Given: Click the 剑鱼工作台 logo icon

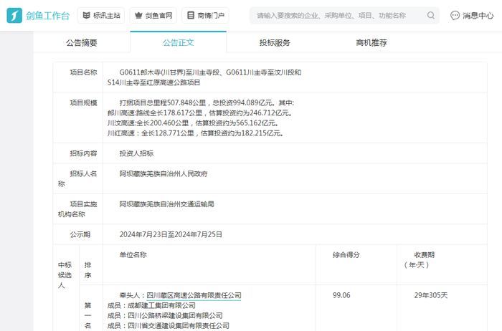Looking at the screenshot, I should click(14, 15).
